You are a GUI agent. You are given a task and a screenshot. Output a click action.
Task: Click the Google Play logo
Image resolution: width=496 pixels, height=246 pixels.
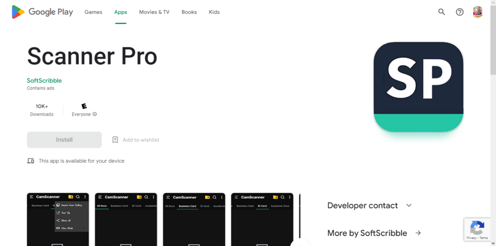[43, 12]
